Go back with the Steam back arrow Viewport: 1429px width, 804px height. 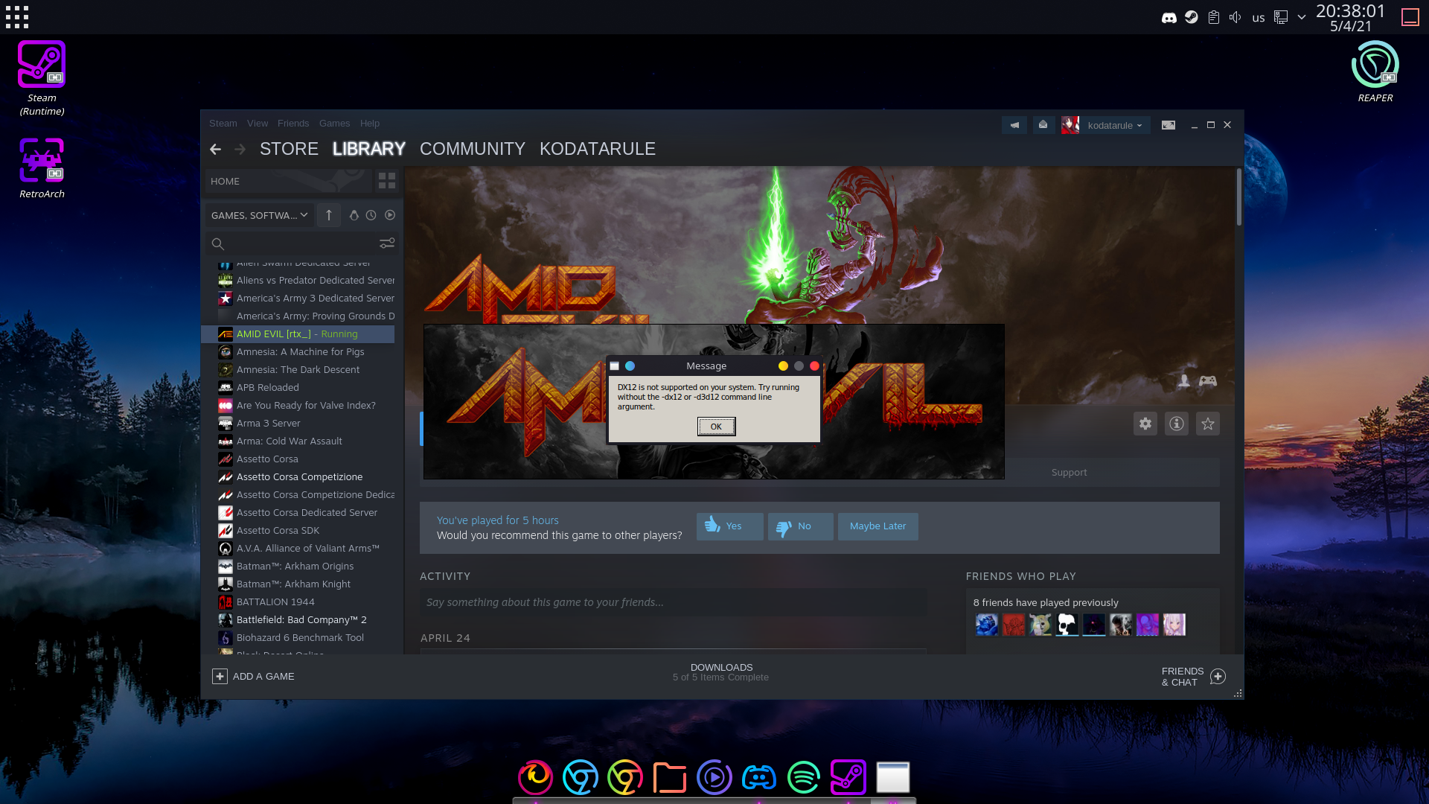[216, 150]
